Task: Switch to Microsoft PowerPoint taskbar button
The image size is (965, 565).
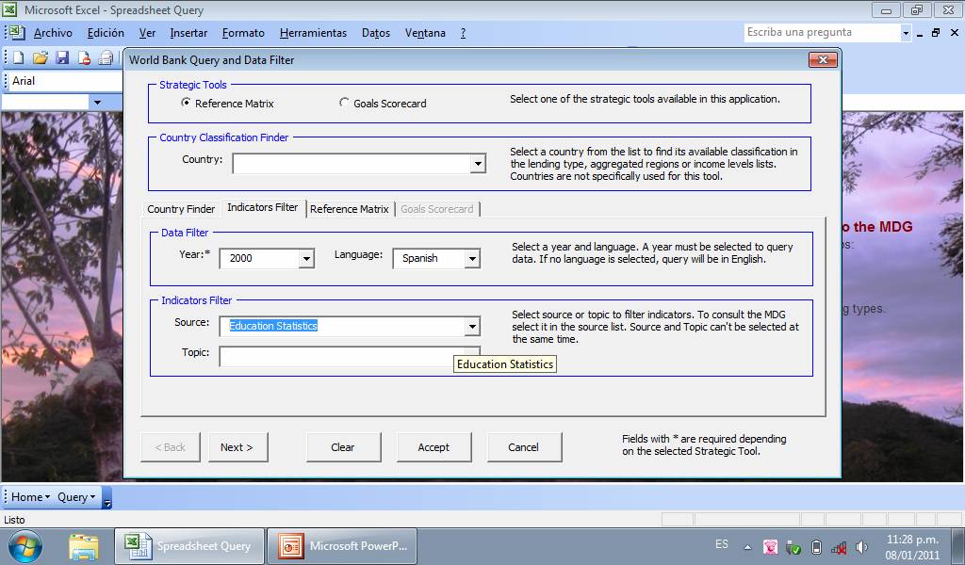Action: tap(342, 546)
